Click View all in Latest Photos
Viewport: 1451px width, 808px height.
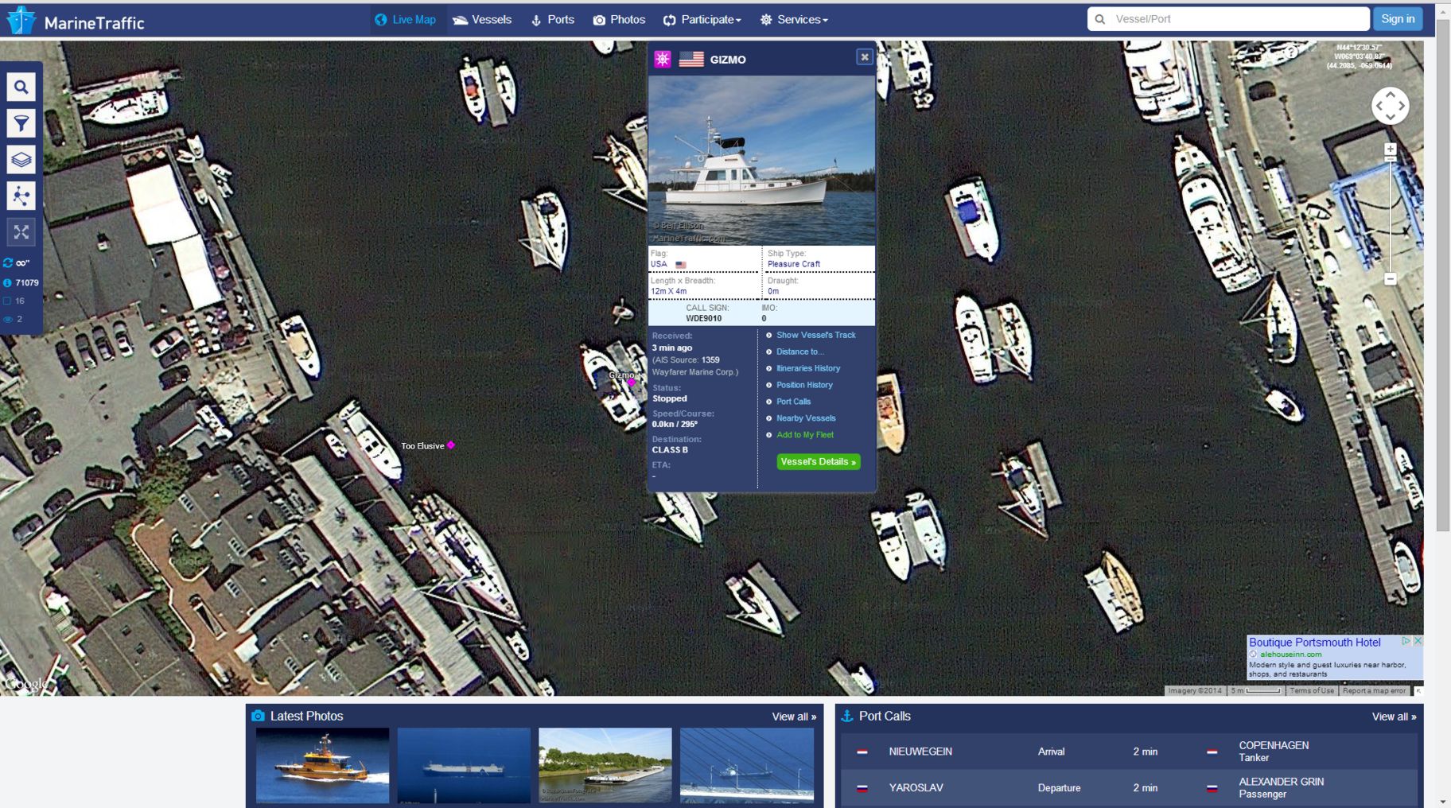[794, 717]
